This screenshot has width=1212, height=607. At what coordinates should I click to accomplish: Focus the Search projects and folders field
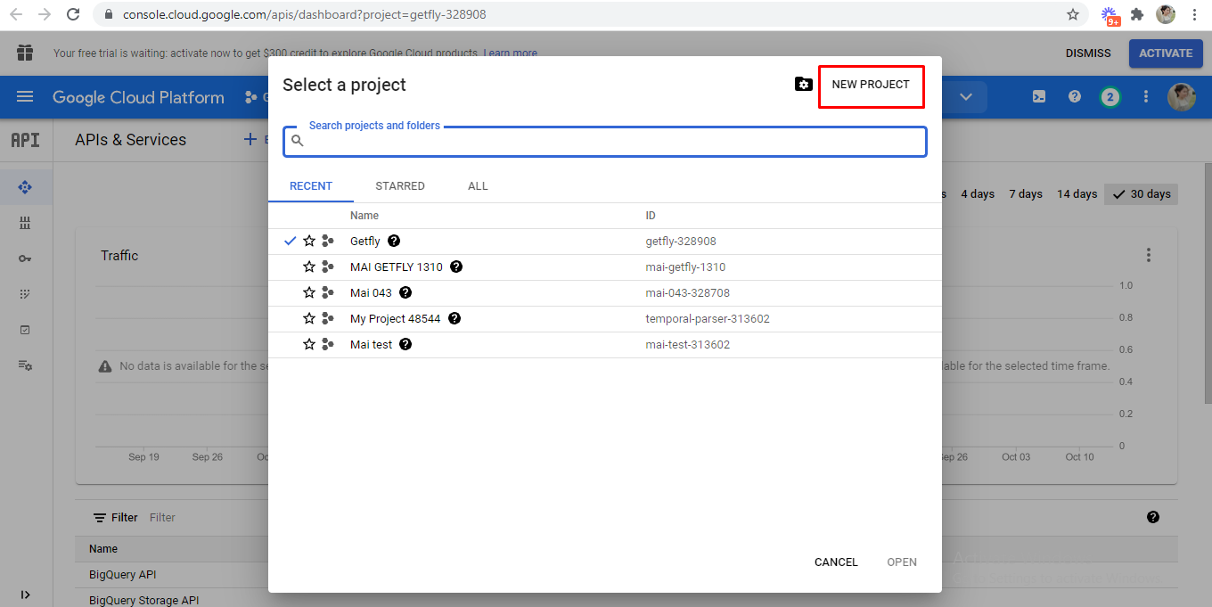(613, 142)
